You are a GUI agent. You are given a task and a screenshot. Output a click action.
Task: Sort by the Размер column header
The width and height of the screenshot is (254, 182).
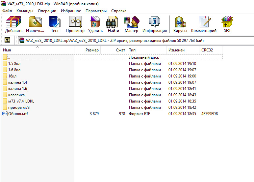tap(88, 50)
